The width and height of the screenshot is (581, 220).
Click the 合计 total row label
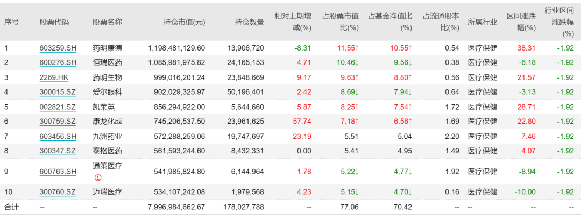(x=11, y=207)
